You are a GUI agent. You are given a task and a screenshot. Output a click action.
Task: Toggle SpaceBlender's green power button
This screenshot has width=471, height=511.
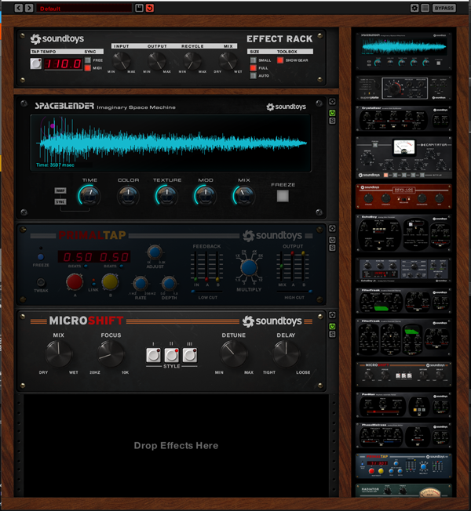pos(332,113)
